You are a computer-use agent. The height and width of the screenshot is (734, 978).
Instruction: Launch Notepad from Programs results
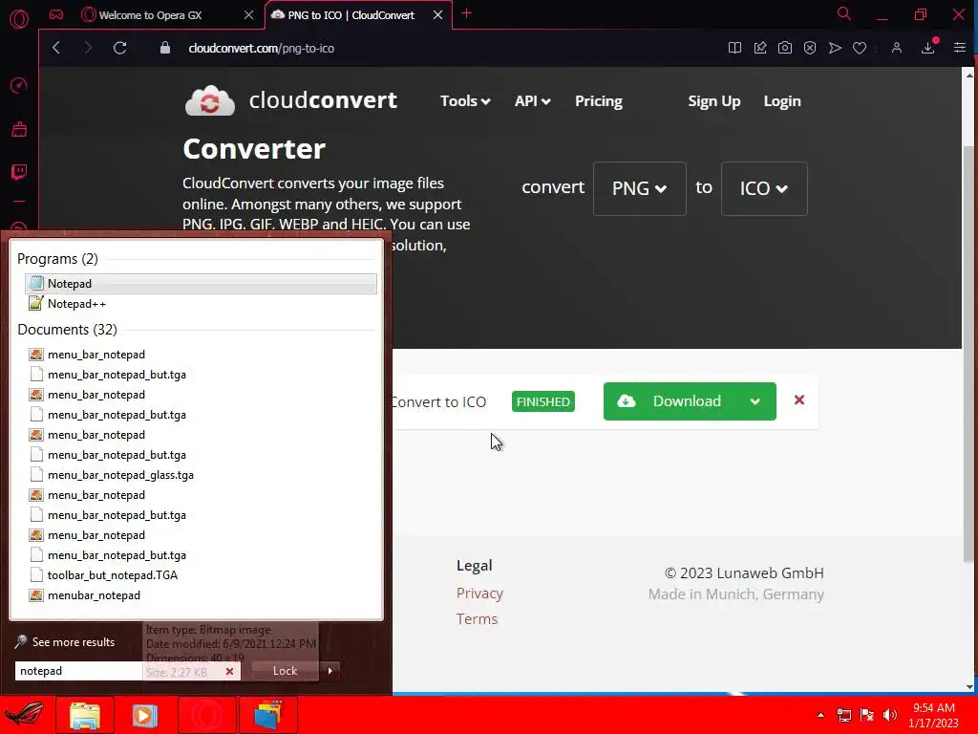tap(201, 283)
